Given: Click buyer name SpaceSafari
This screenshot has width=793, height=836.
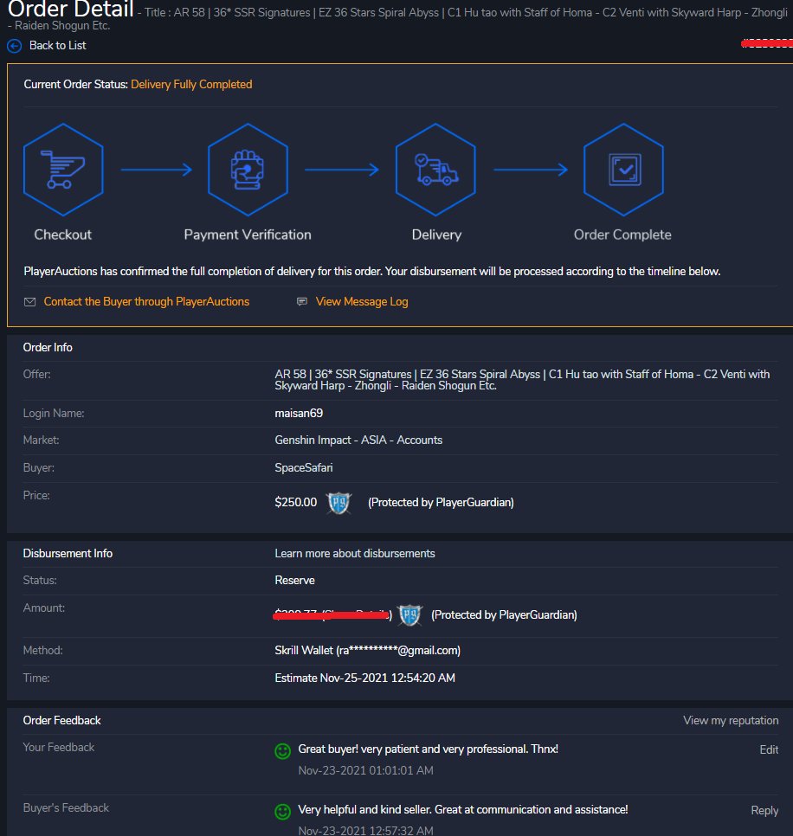Looking at the screenshot, I should point(304,467).
